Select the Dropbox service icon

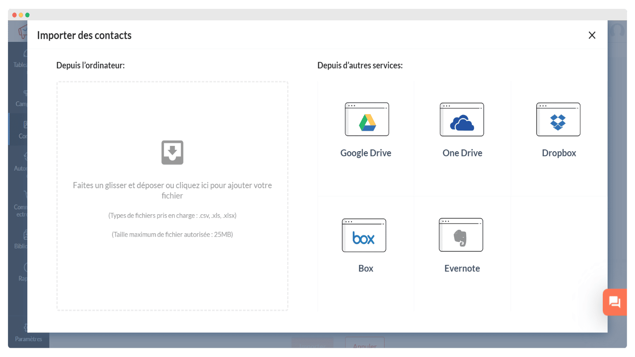click(x=558, y=119)
